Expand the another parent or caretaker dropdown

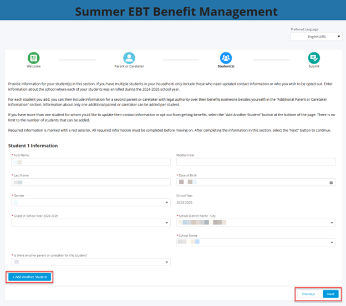pyautogui.click(x=90, y=262)
